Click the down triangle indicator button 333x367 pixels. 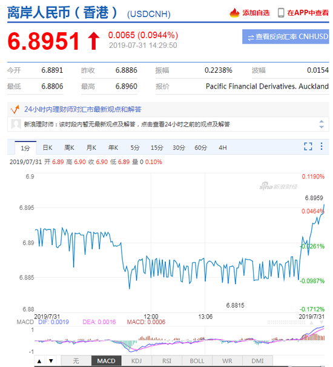(x=51, y=361)
